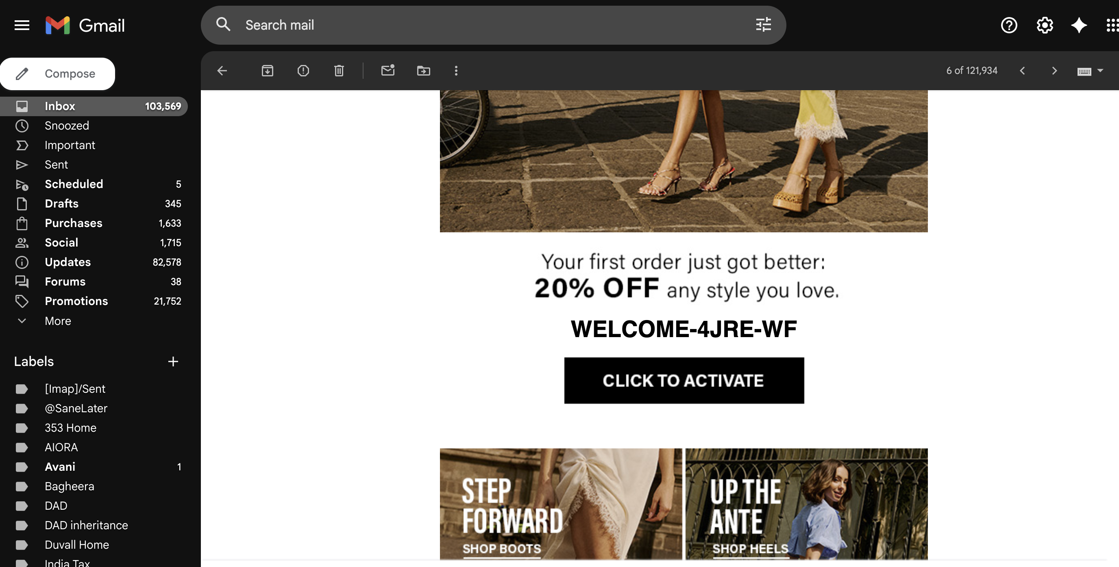Viewport: 1119px width, 567px height.
Task: Switch to the Snoozed folder
Action: point(67,126)
